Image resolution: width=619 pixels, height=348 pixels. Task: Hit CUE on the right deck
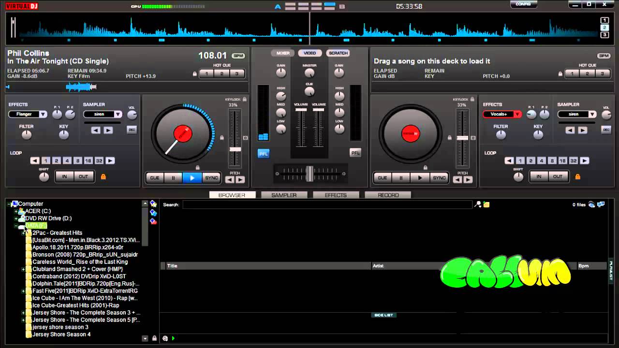[383, 178]
